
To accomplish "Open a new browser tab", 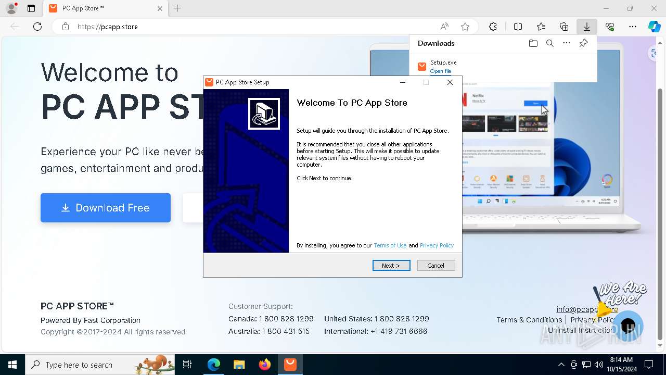I will point(177,8).
